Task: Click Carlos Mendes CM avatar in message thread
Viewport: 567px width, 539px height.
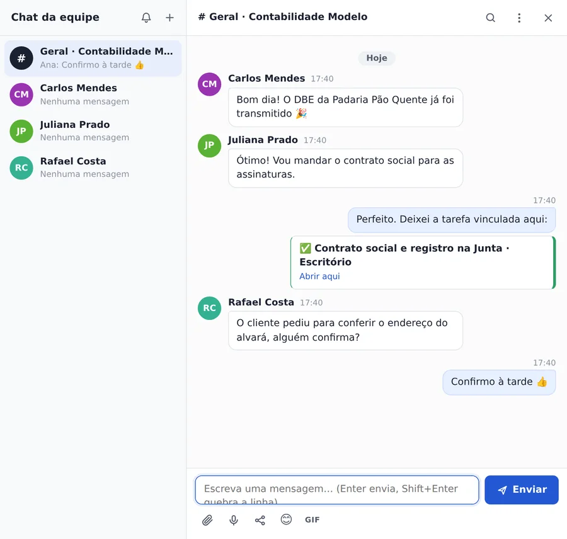Action: pyautogui.click(x=209, y=84)
